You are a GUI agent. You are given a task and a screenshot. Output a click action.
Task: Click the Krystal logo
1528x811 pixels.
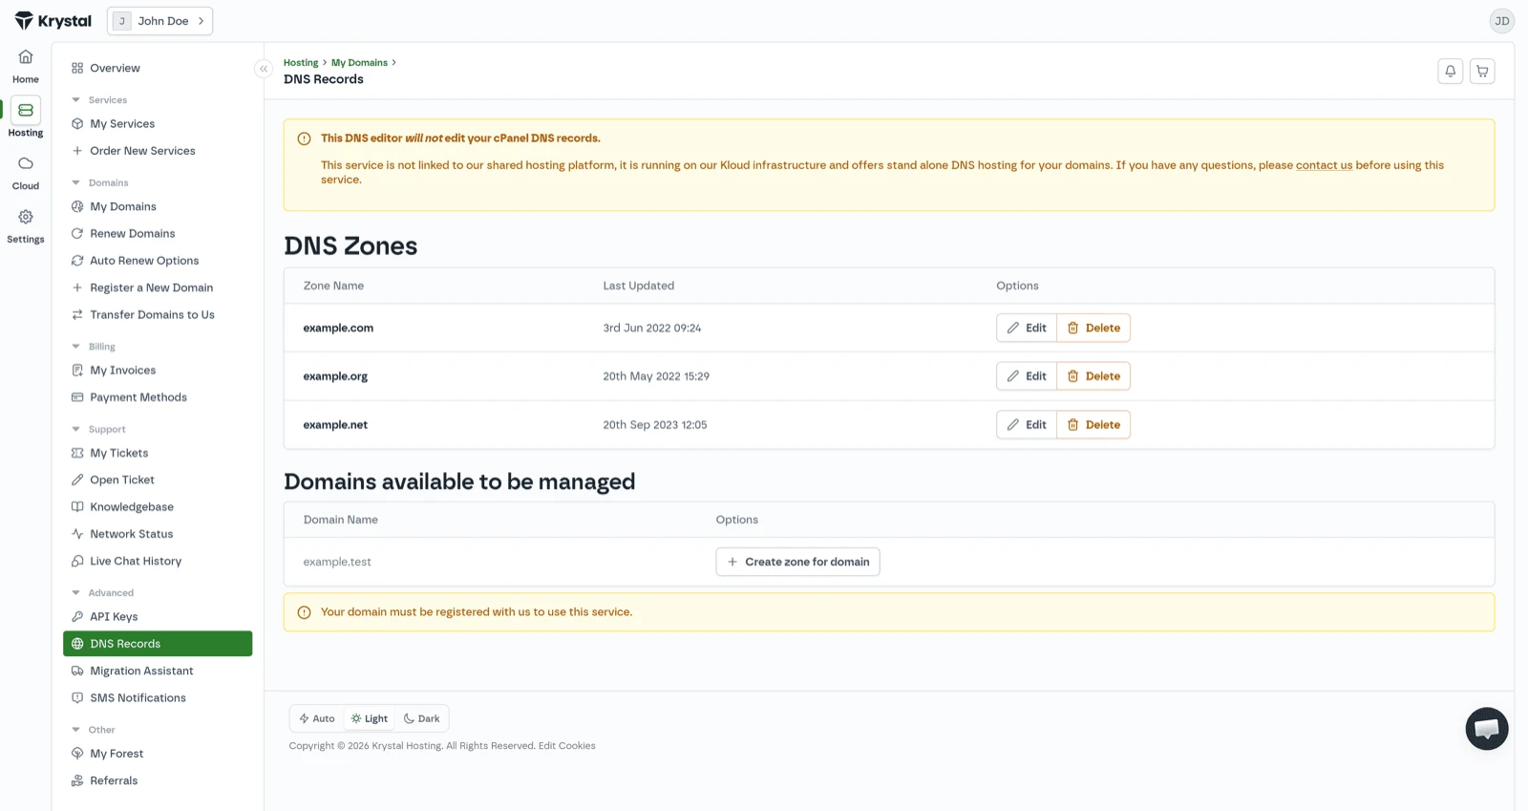[x=53, y=21]
